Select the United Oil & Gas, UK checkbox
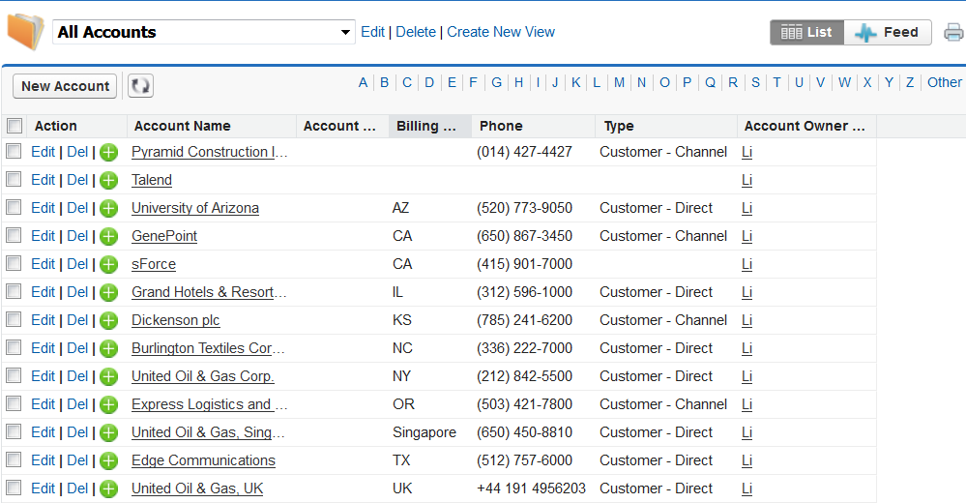Viewport: 966px width, 503px height. tap(15, 488)
